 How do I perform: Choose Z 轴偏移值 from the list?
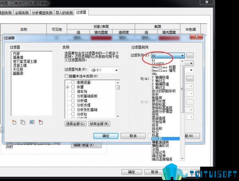160,84
